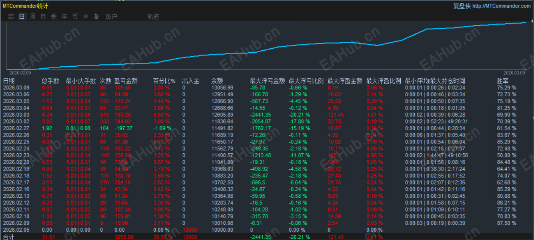This screenshot has height=240, width=534.
Task: Click the 10000.00 balance cell
Action: 222,230
